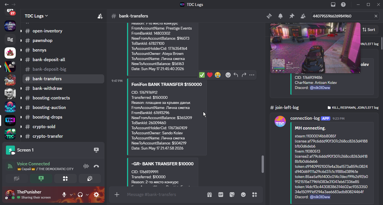Stop streaming Screen 1

pos(96,150)
